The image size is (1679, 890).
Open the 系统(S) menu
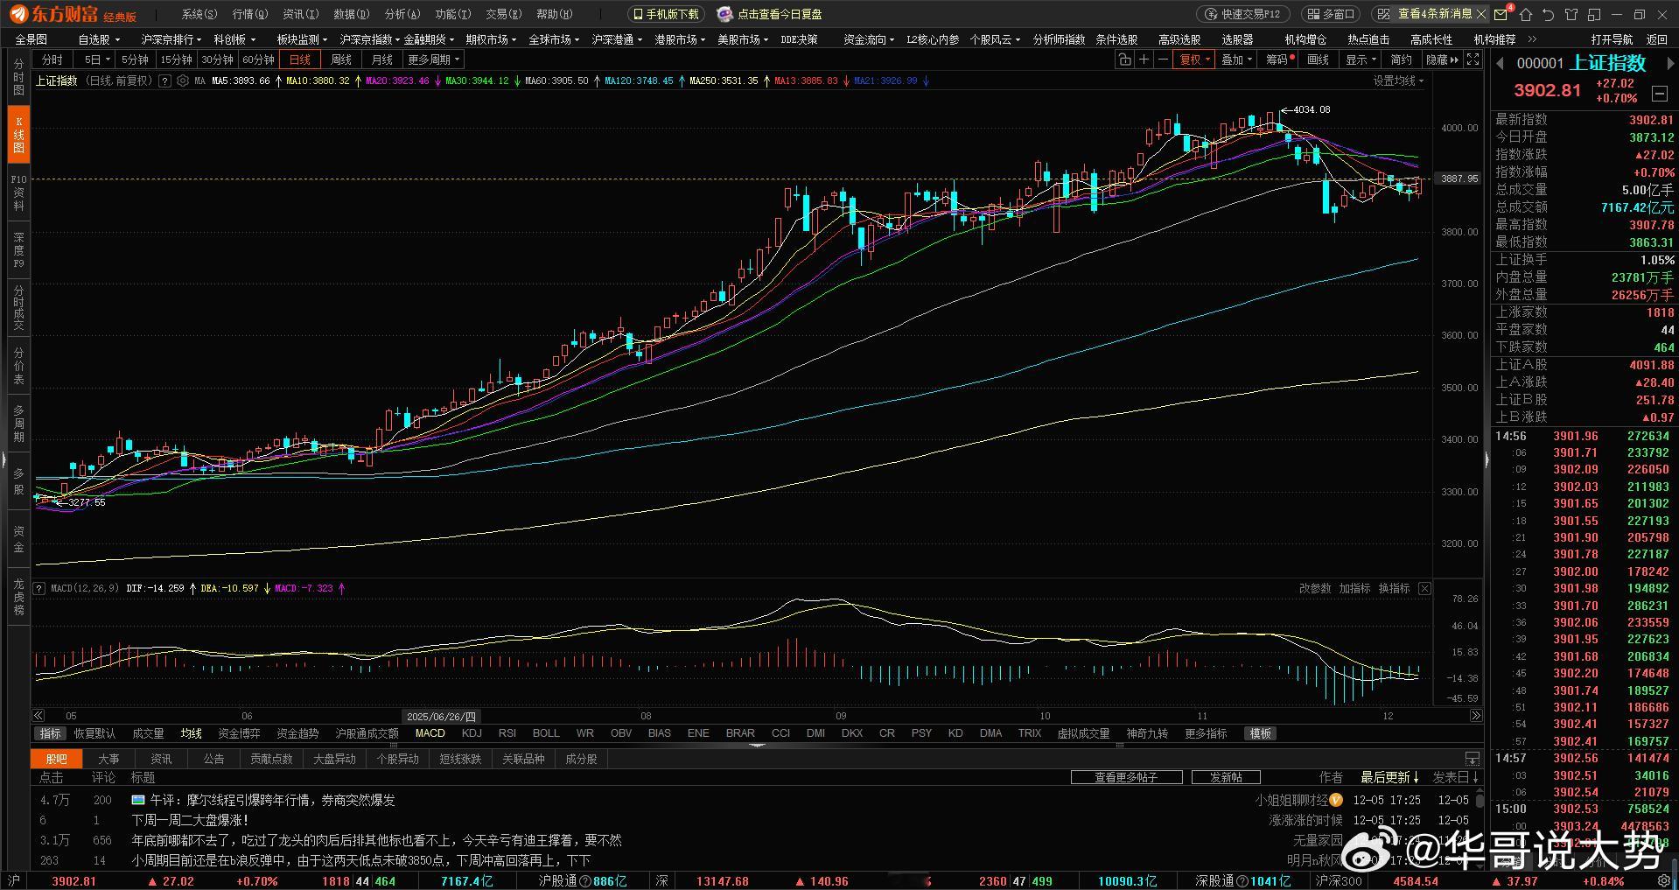[199, 14]
